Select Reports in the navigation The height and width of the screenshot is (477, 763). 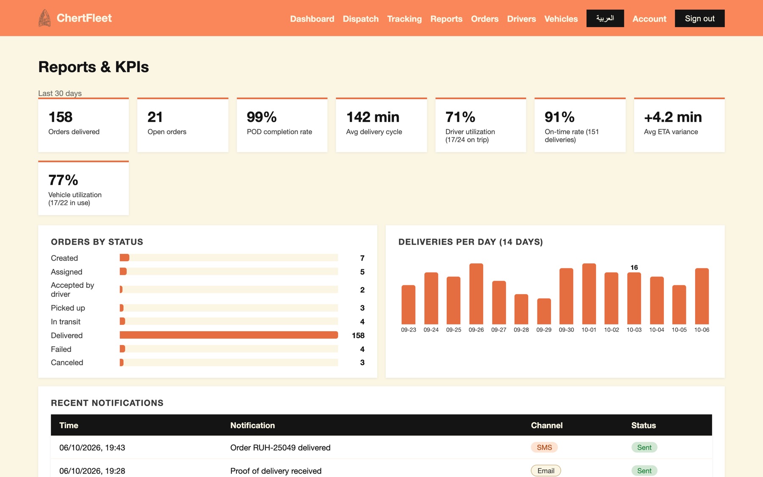coord(446,19)
